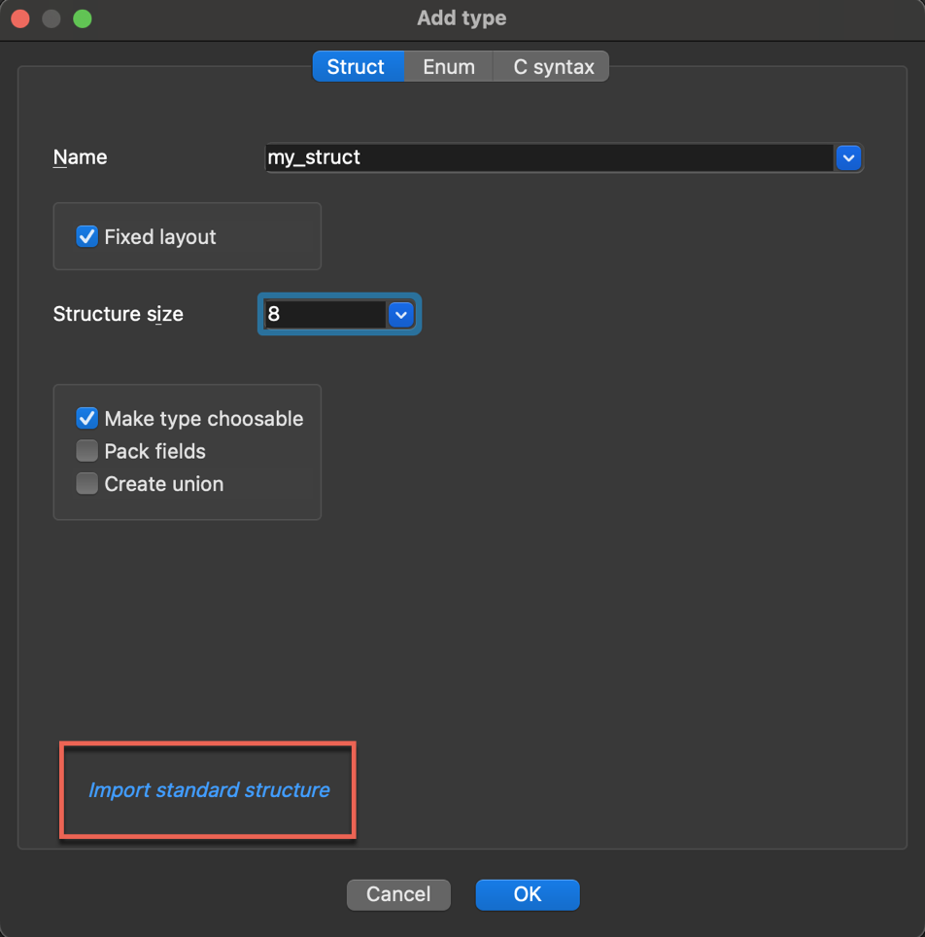Switch to the Enum tab
Screen dimensions: 925x937
(x=448, y=66)
